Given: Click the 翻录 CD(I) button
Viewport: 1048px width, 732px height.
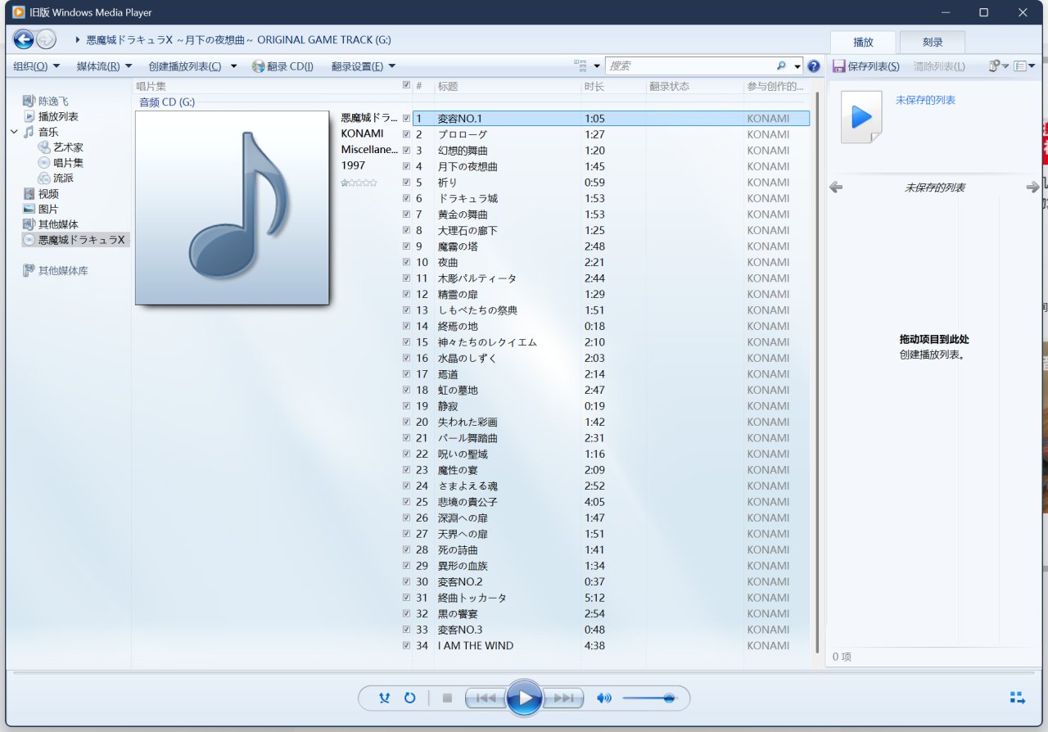Looking at the screenshot, I should pyautogui.click(x=282, y=66).
